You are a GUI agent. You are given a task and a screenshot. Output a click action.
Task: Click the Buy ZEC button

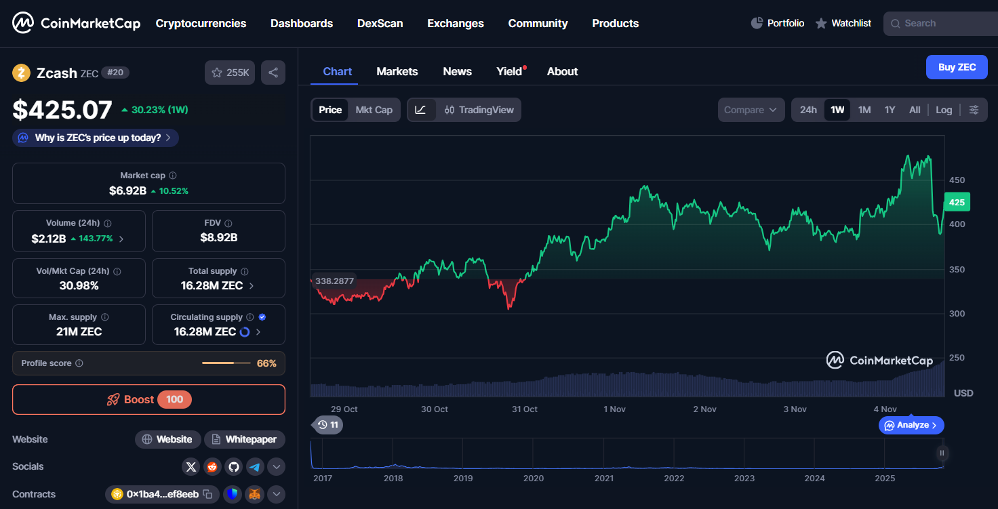point(957,67)
